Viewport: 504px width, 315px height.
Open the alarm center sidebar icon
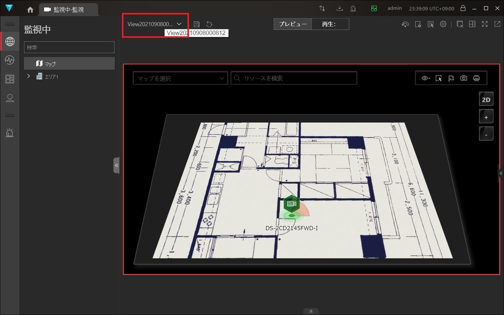click(10, 133)
